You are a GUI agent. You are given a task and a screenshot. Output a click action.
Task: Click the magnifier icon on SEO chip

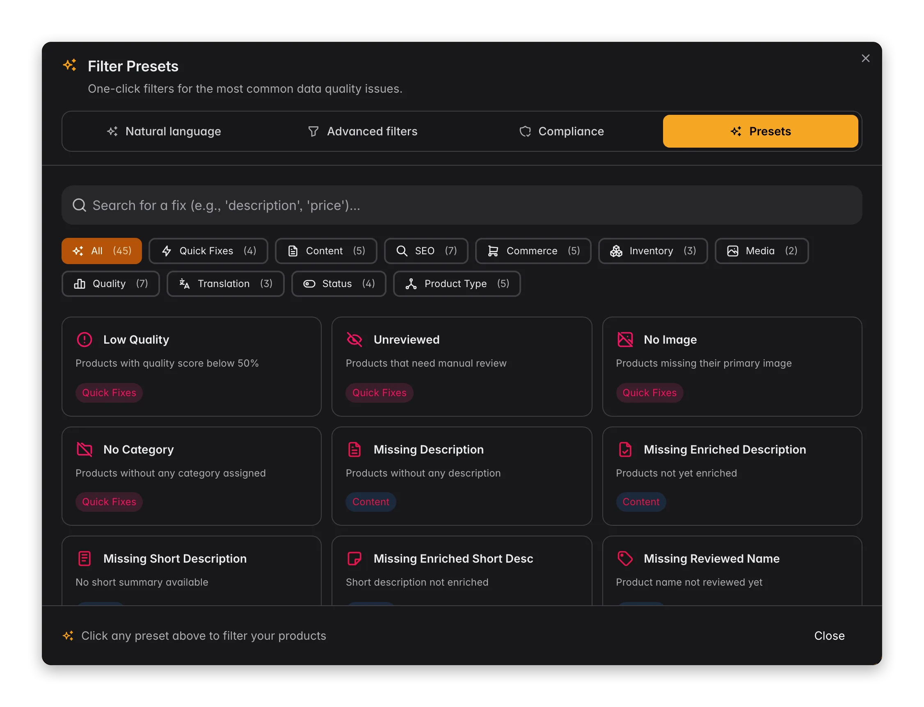coord(402,251)
